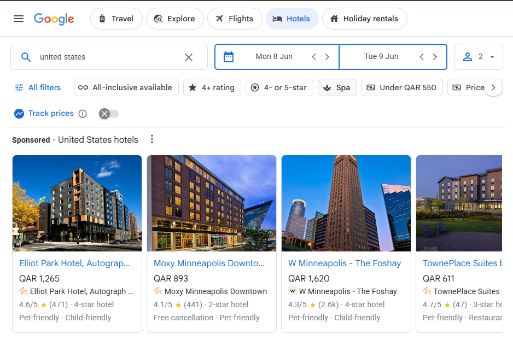Image resolution: width=513 pixels, height=340 pixels.
Task: Open the sponsored hotels three-dot menu
Action: 152,139
